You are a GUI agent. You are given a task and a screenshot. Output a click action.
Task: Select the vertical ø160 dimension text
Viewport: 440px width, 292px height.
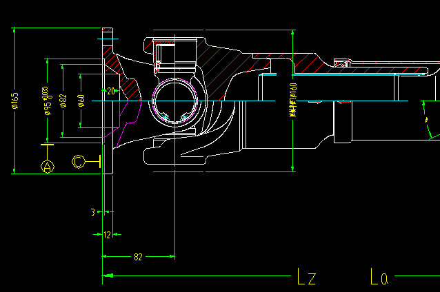coord(293,101)
